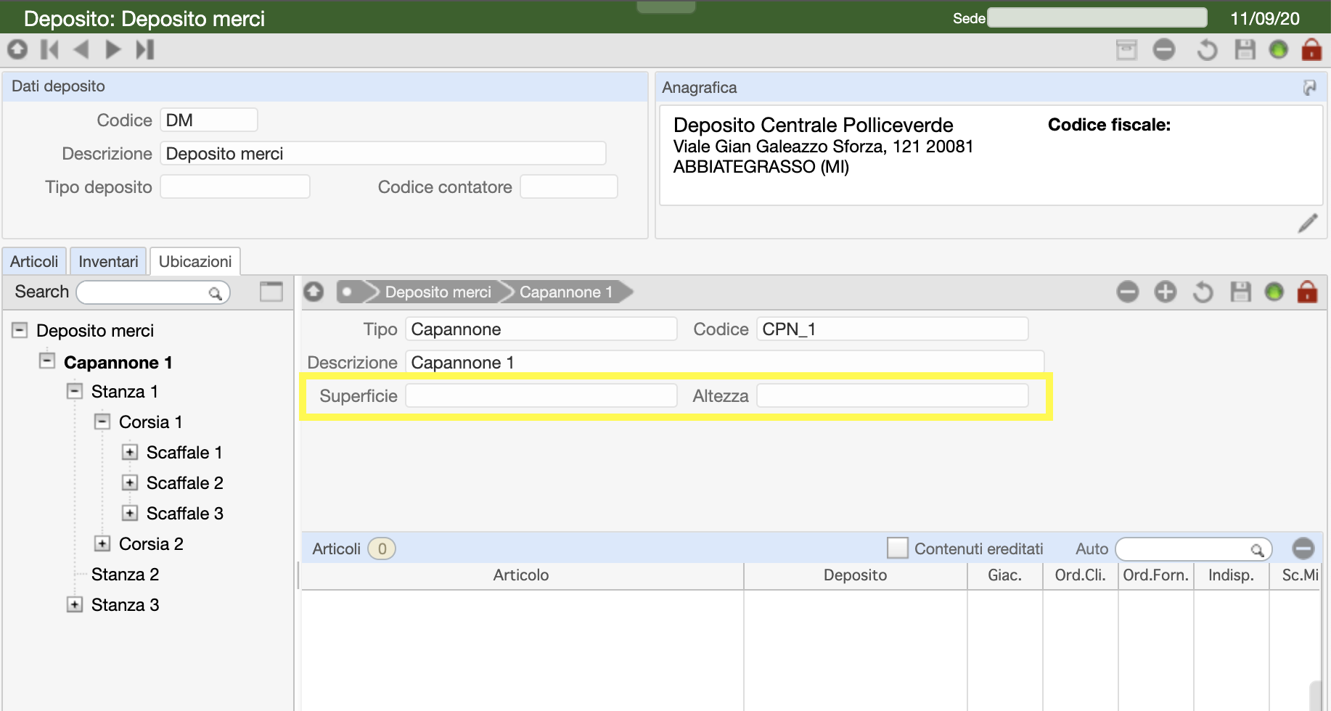Viewport: 1331px width, 711px height.
Task: Click into the Codice field containing DM
Action: tap(209, 120)
